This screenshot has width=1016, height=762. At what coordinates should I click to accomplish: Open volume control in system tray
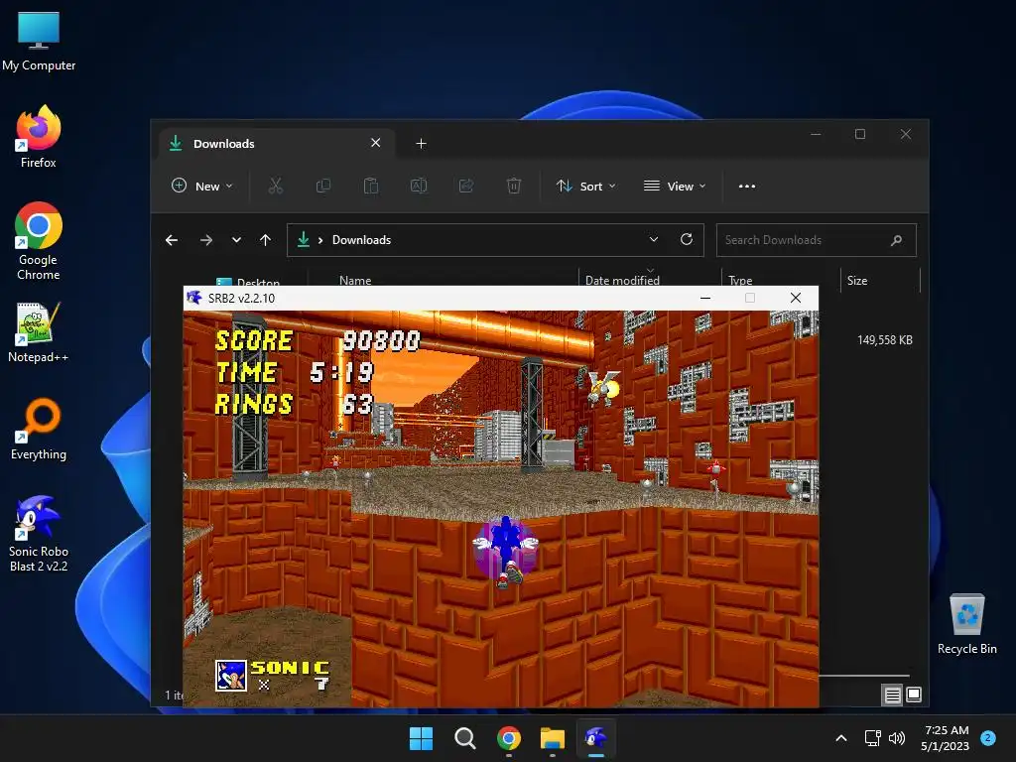(x=897, y=738)
